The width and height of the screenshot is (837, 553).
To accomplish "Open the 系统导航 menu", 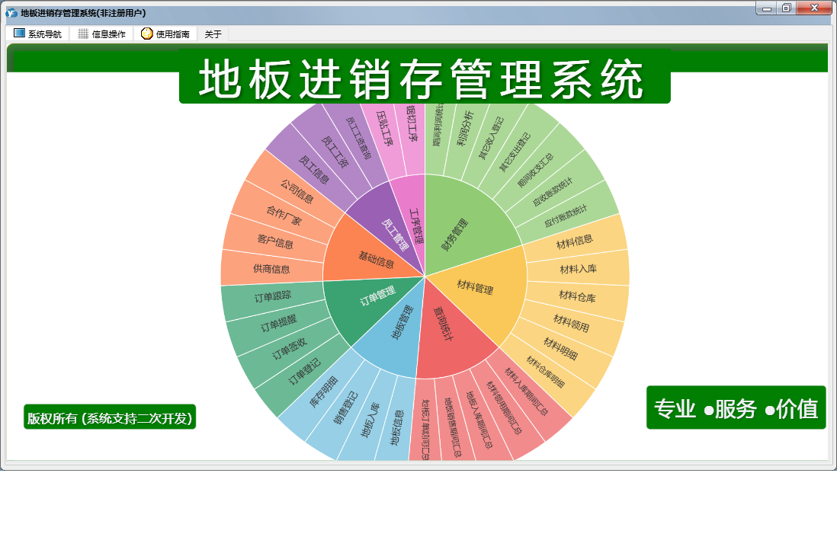I will (37, 34).
